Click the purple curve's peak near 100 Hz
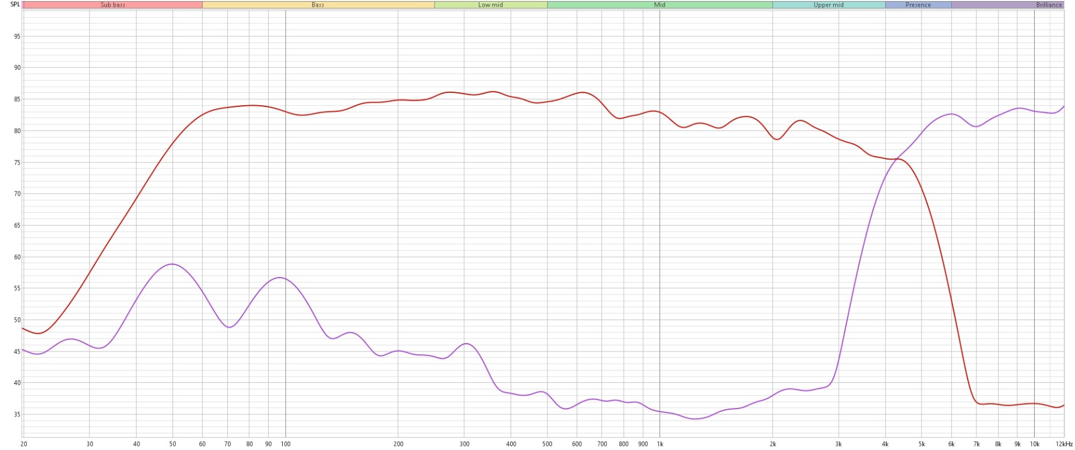 280,278
